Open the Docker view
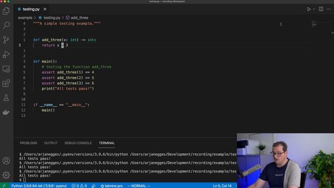The image size is (334, 188). (x=6, y=112)
